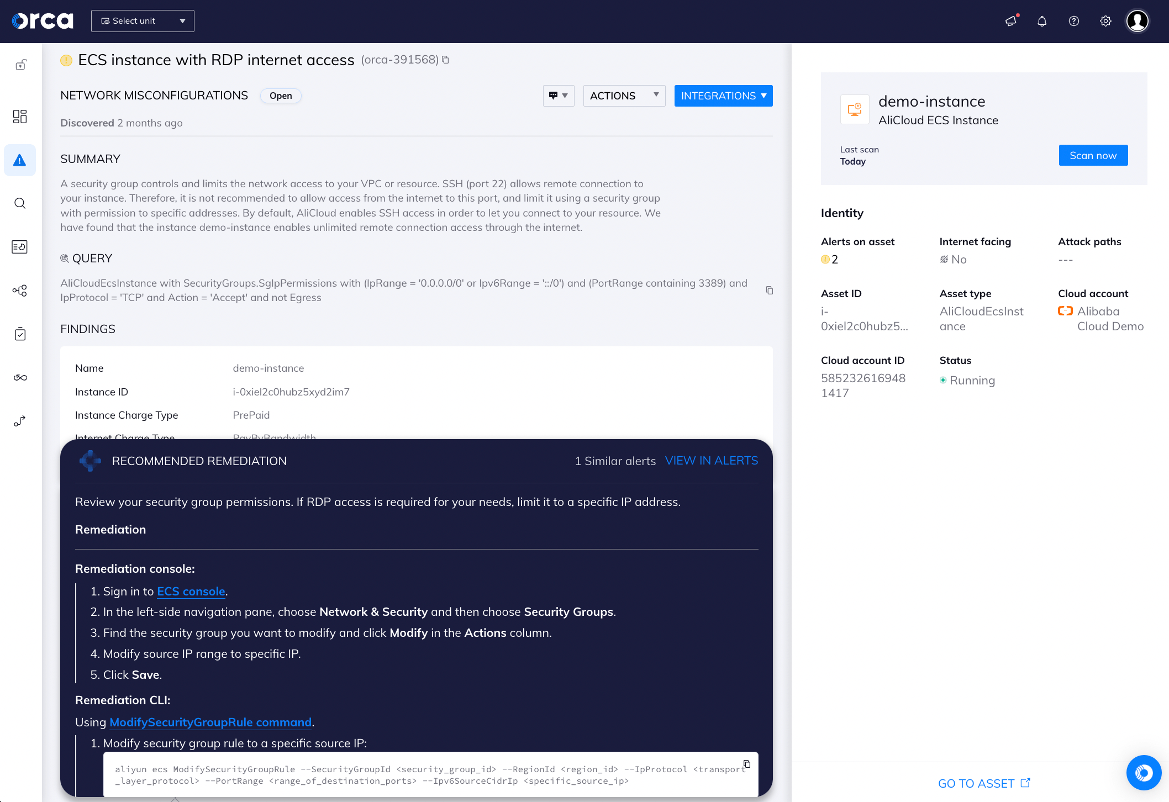The width and height of the screenshot is (1169, 802).
Task: Open Search from the left sidebar
Action: (20, 203)
